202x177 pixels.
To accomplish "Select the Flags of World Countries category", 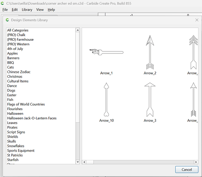I will (x=26, y=104).
